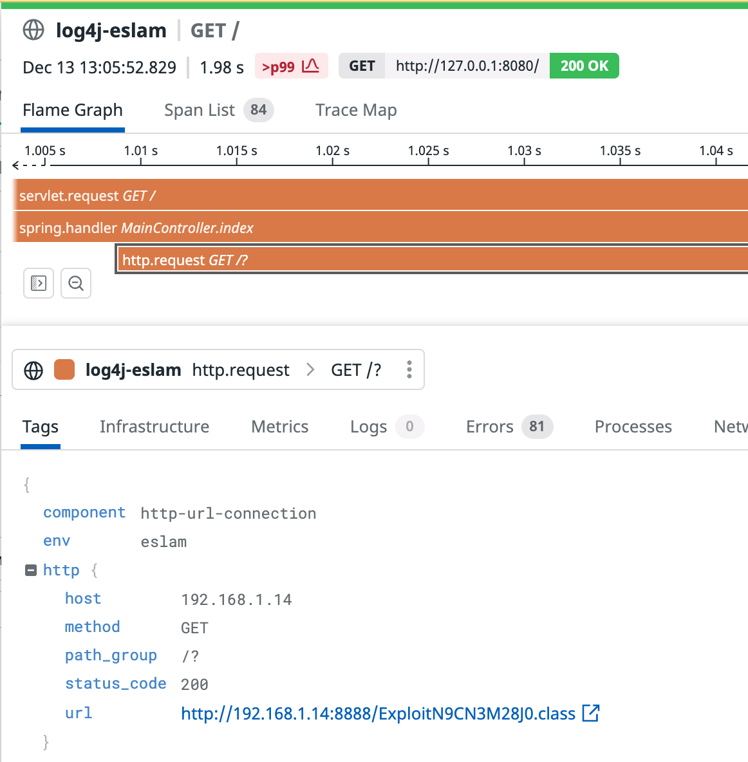This screenshot has width=748, height=762.
Task: Click the globe icon in the span detail card
Action: (x=32, y=369)
